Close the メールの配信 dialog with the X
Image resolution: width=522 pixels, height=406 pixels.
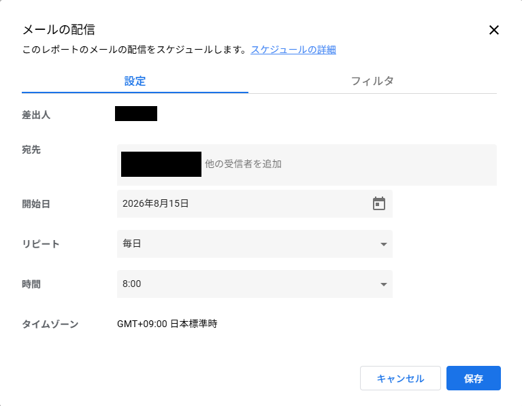[493, 30]
